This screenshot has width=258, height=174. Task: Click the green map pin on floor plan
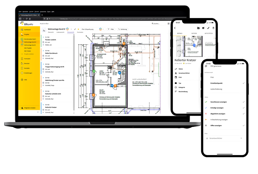pyautogui.click(x=94, y=71)
